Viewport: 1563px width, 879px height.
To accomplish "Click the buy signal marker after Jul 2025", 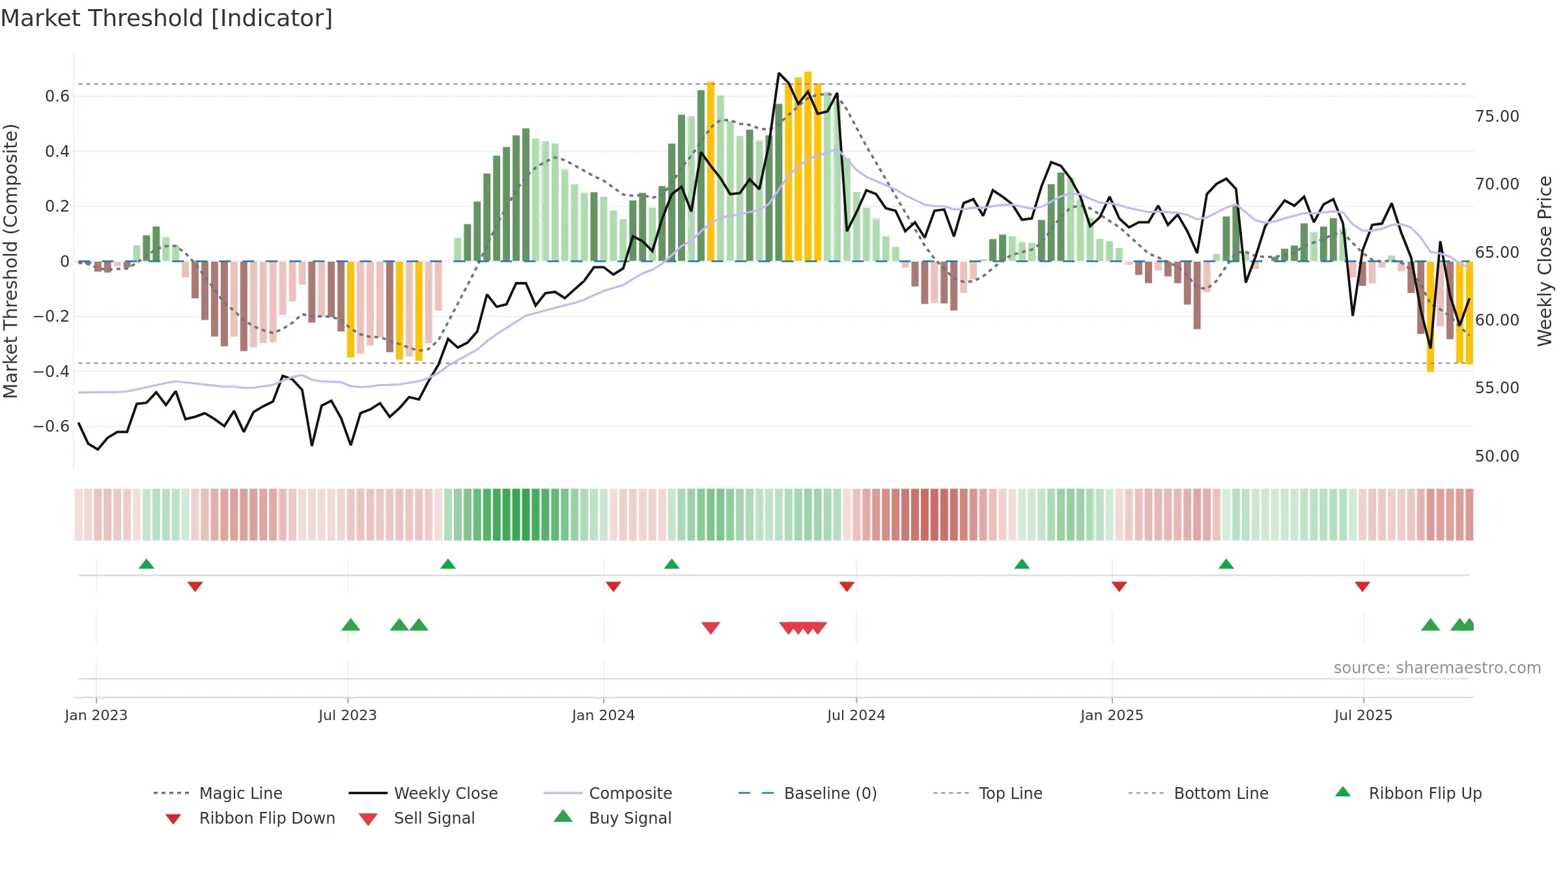I will (x=1431, y=624).
